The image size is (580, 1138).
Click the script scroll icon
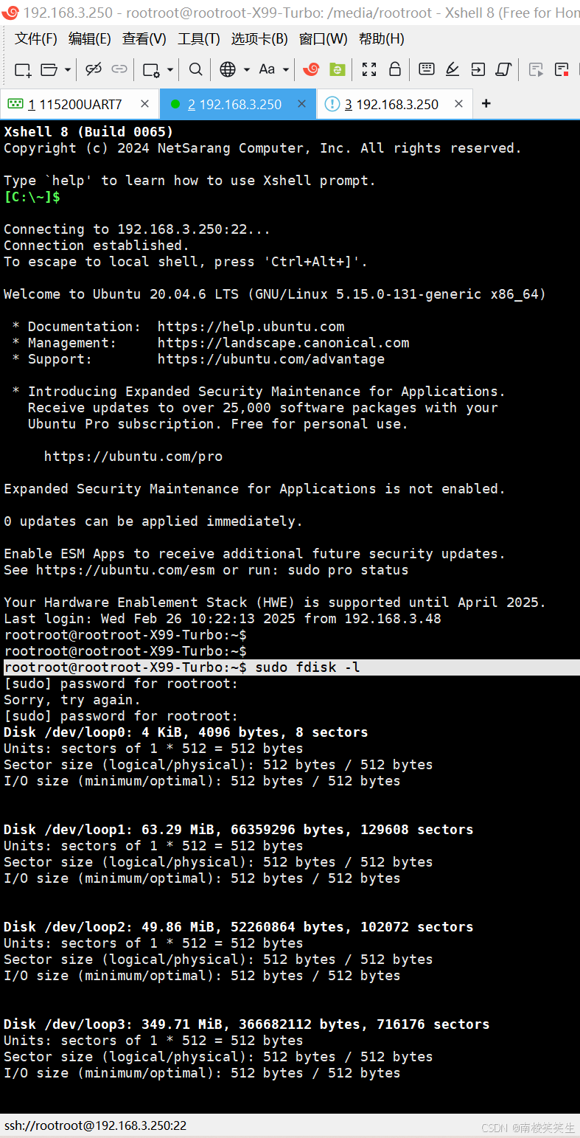click(x=503, y=69)
